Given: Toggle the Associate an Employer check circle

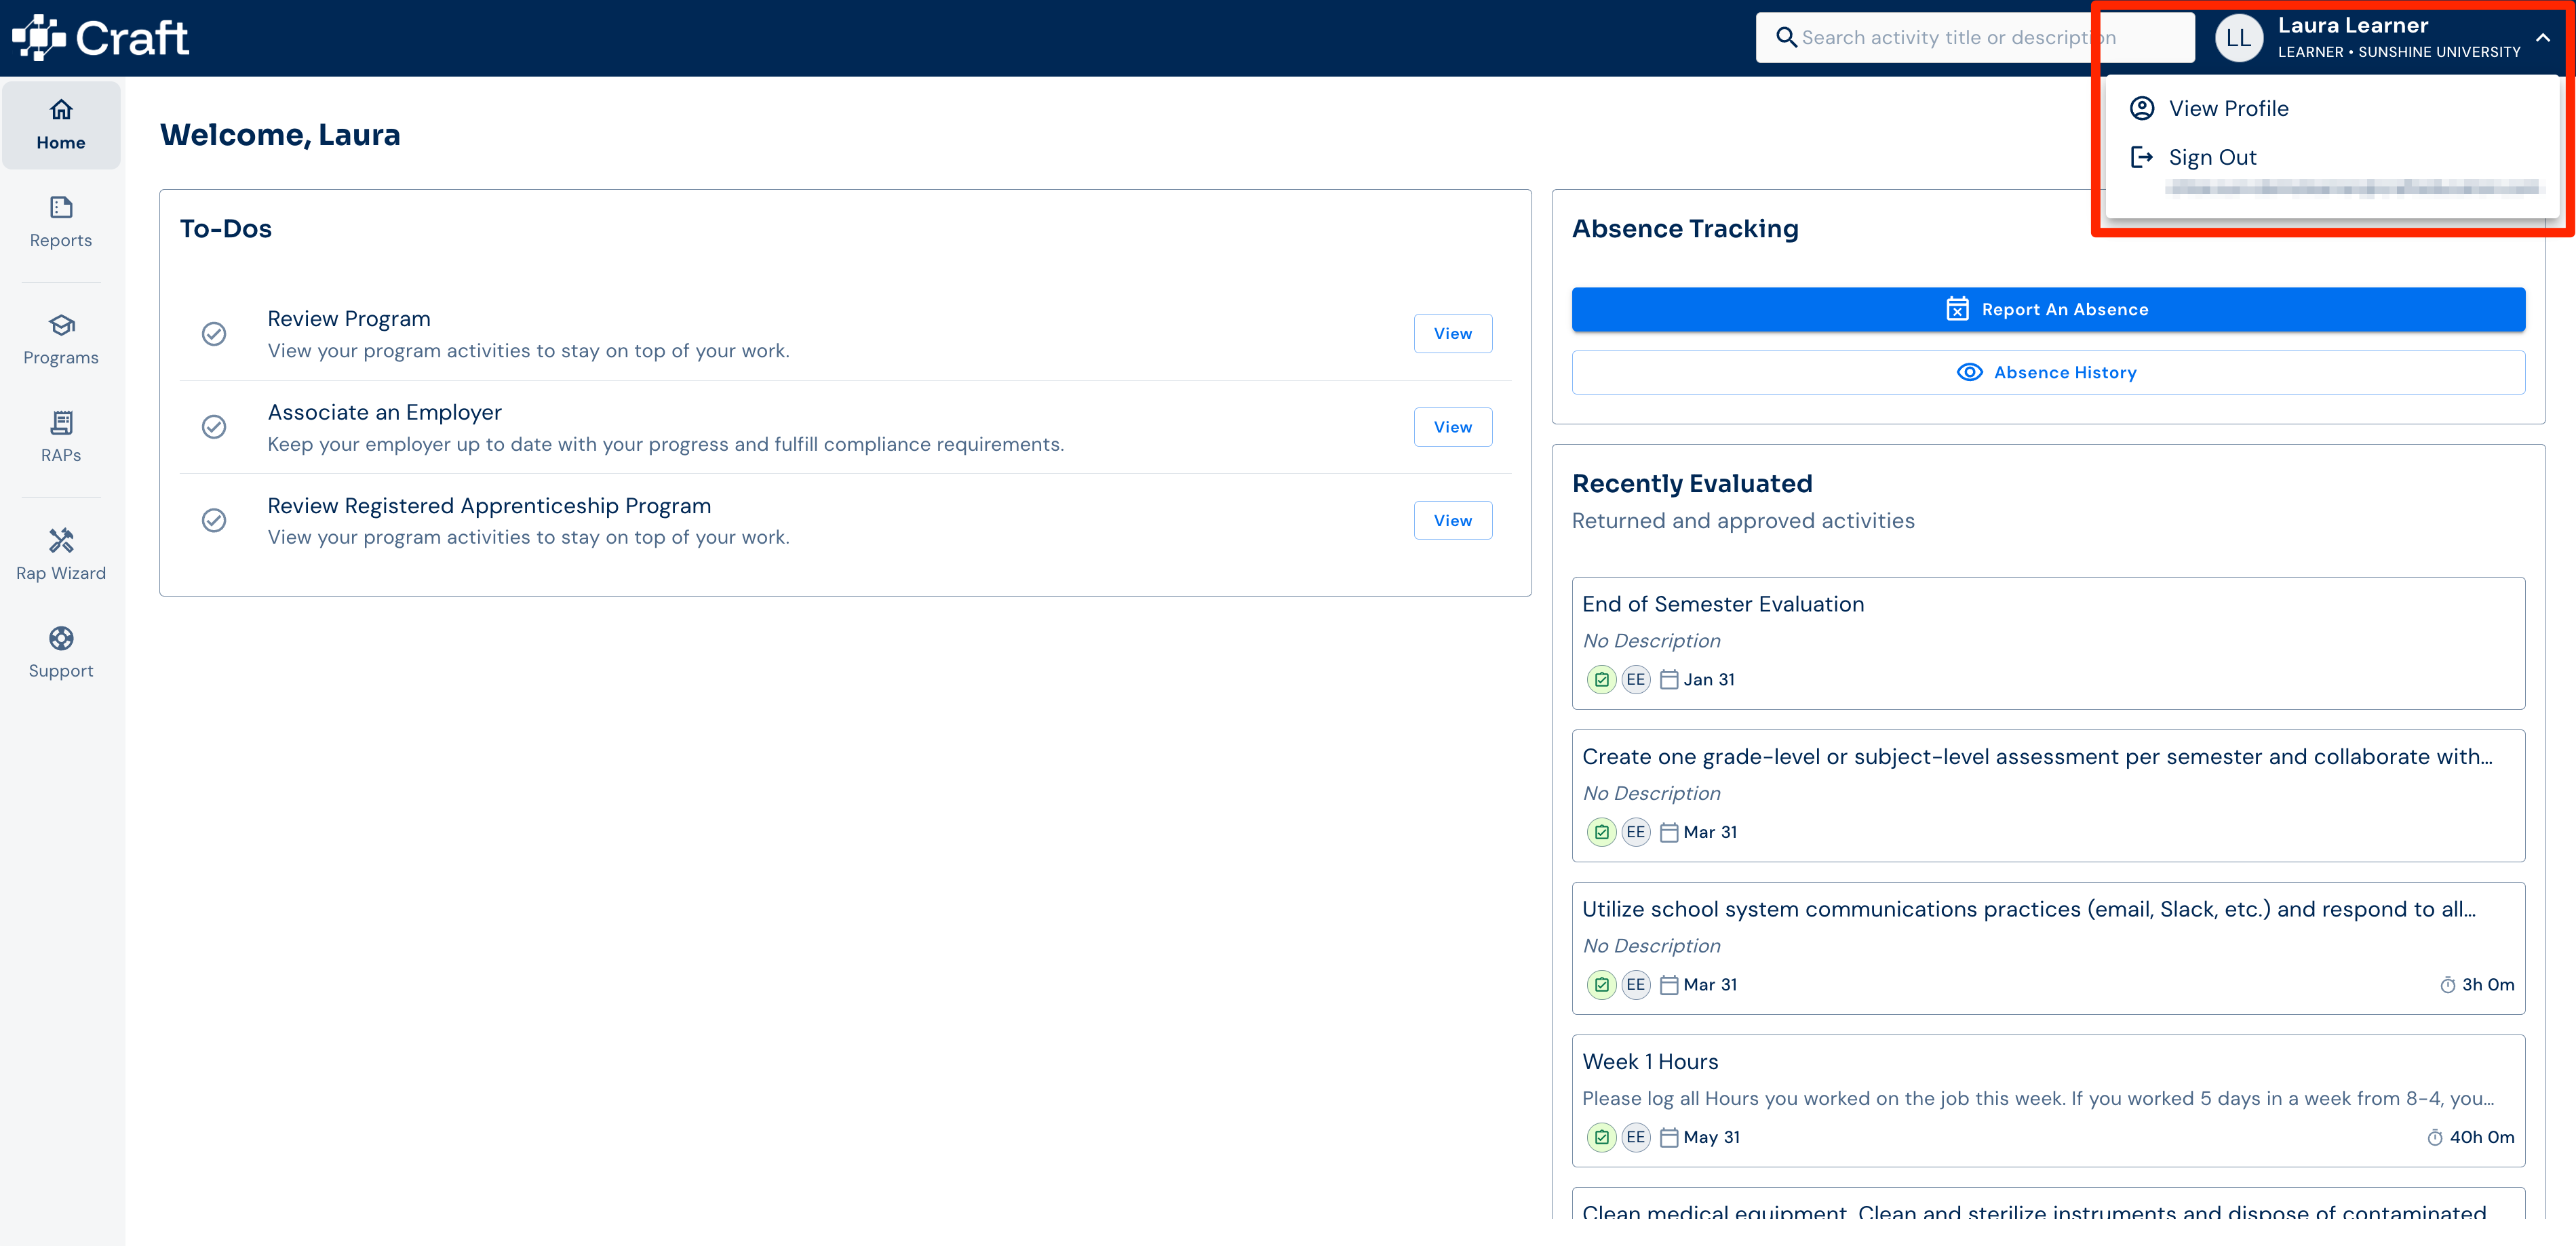Looking at the screenshot, I should coord(214,428).
